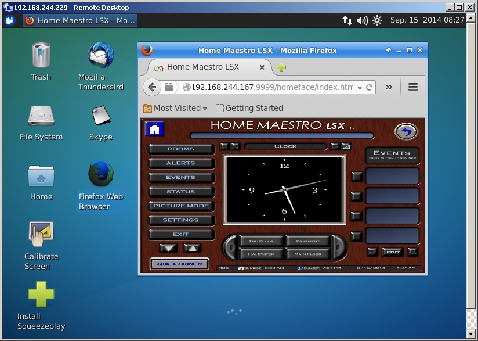This screenshot has height=341, width=478.
Task: Click the date and time in panel
Action: [427, 20]
